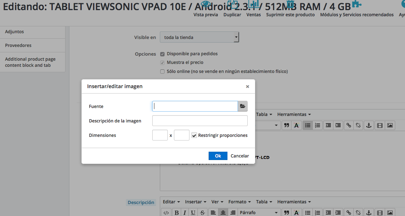
Task: Click insert link icon in upper editor toolbar
Action: pyautogui.click(x=349, y=125)
